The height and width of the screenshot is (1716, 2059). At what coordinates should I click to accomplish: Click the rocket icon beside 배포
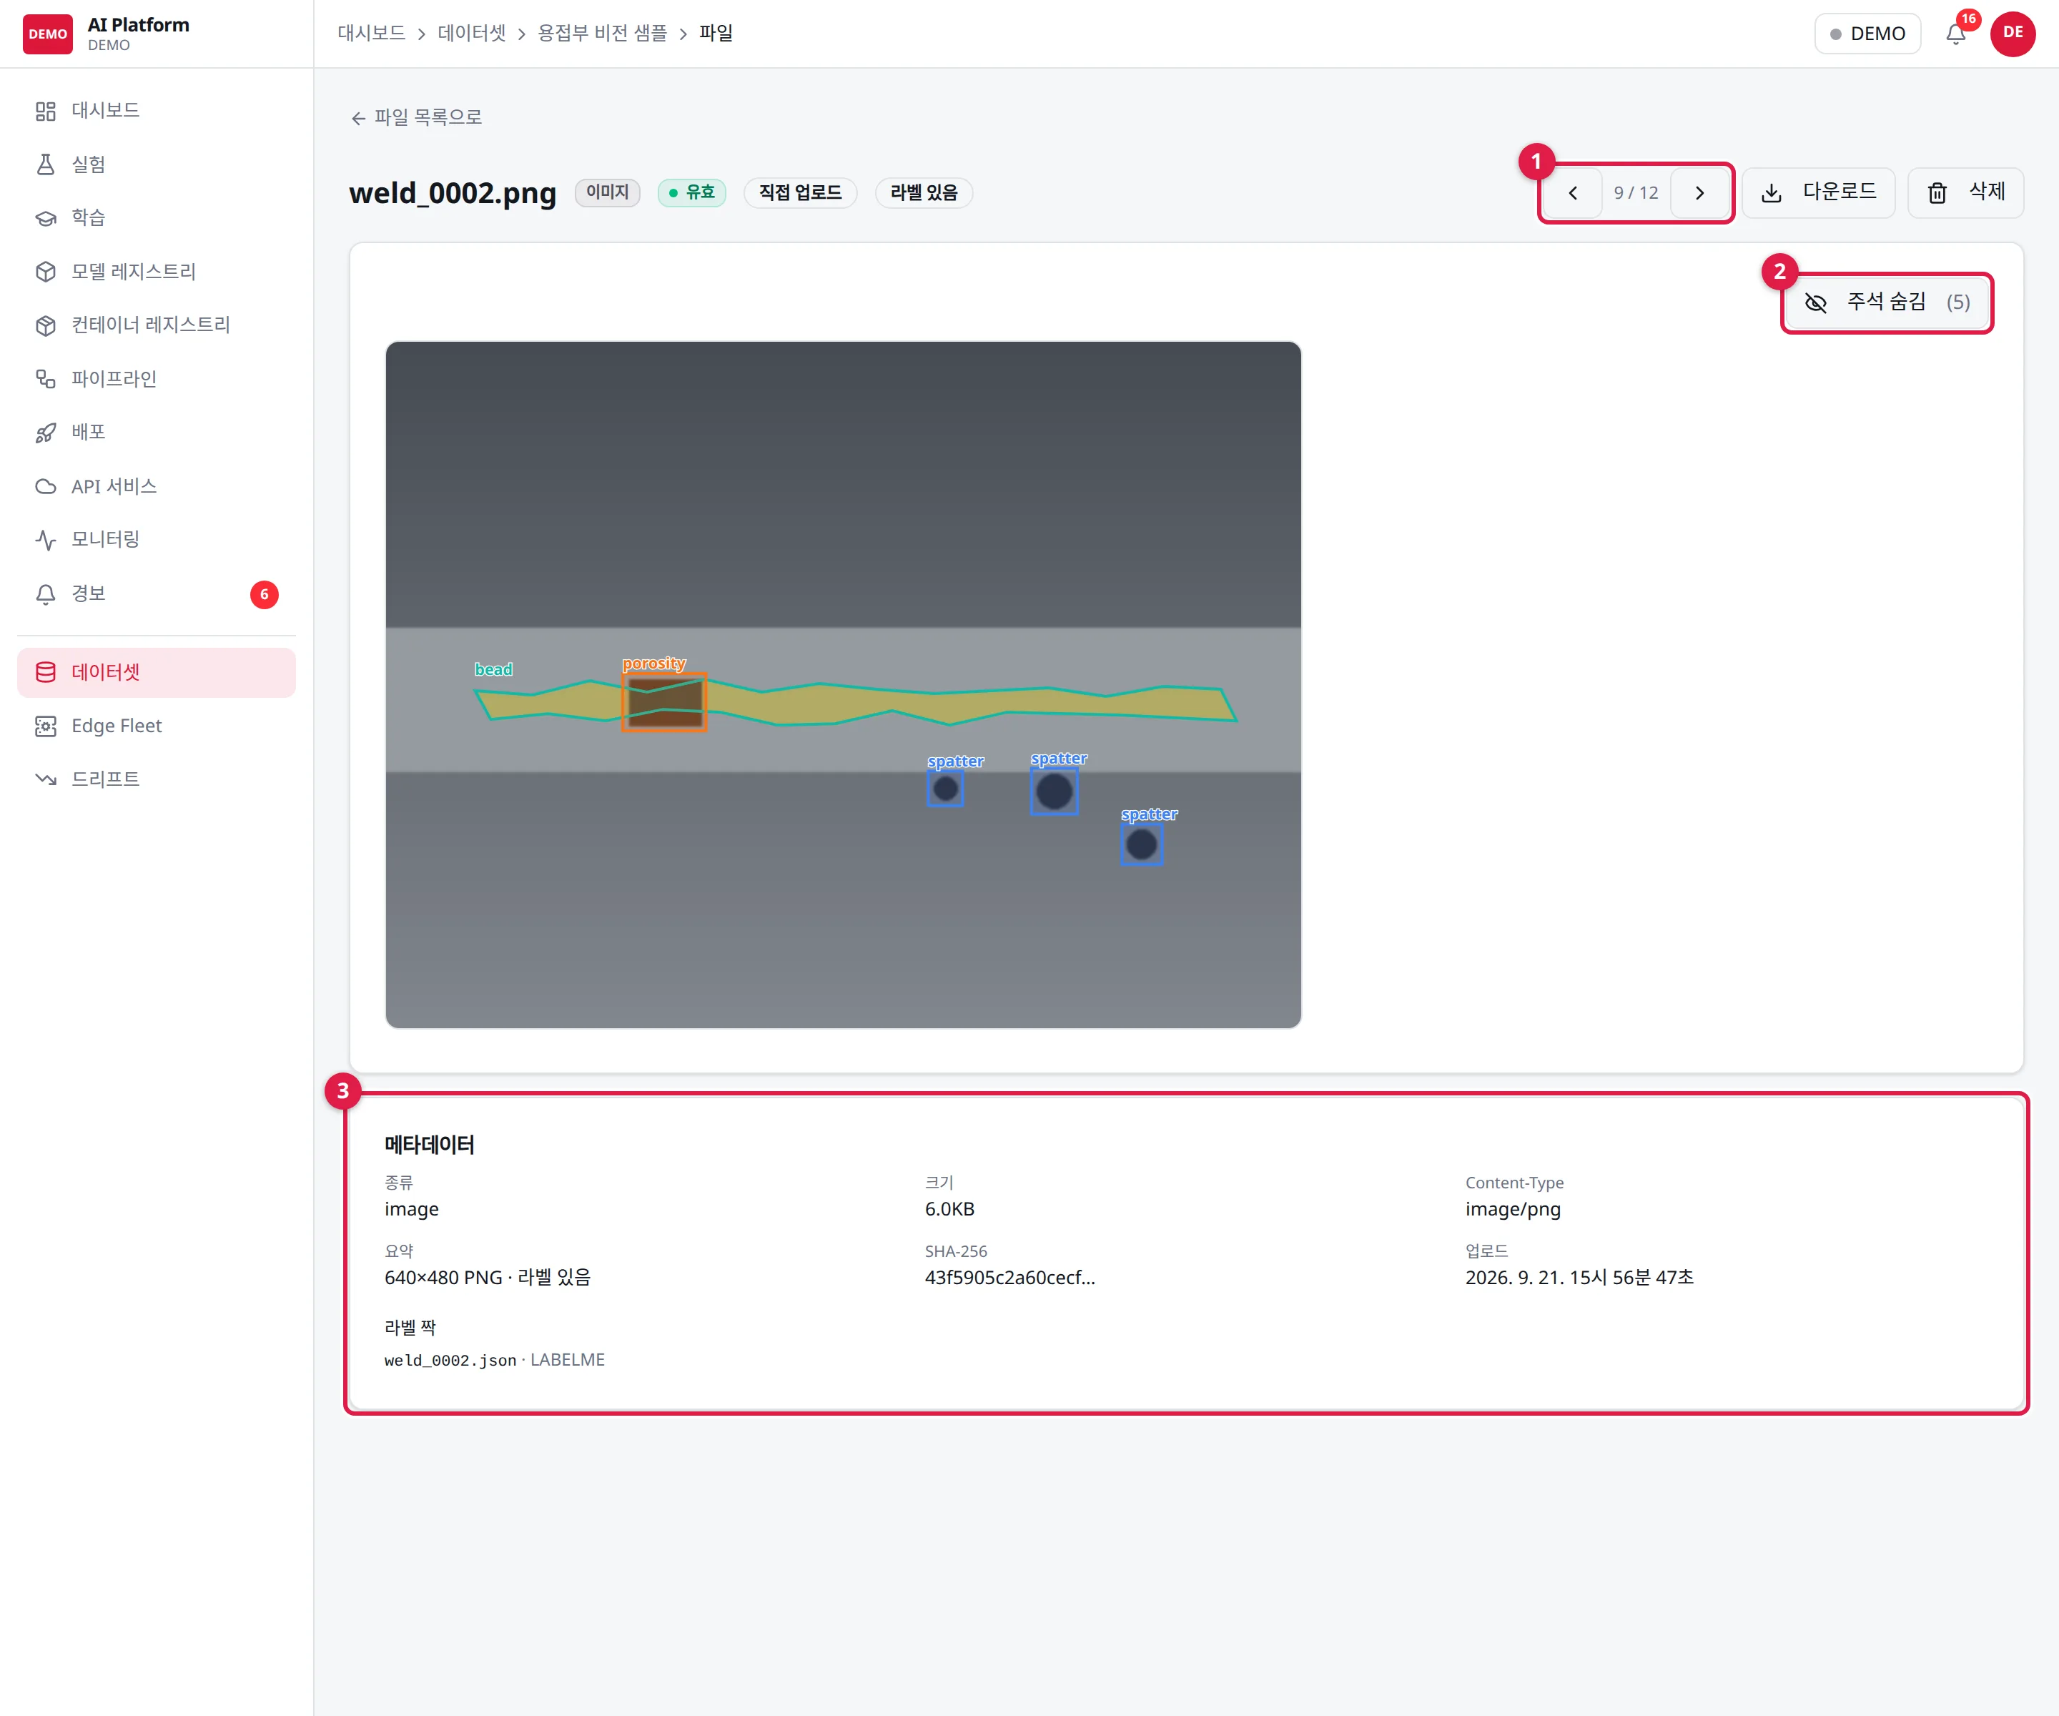pyautogui.click(x=45, y=433)
